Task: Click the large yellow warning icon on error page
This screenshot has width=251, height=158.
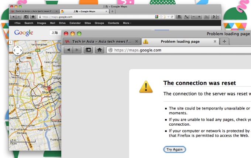Action: click(146, 87)
